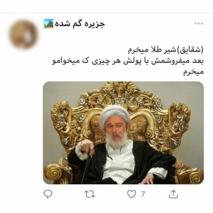Open the profile named جزیره گم شده

tap(80, 24)
